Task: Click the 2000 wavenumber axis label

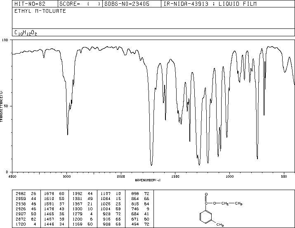Action: (x=121, y=176)
